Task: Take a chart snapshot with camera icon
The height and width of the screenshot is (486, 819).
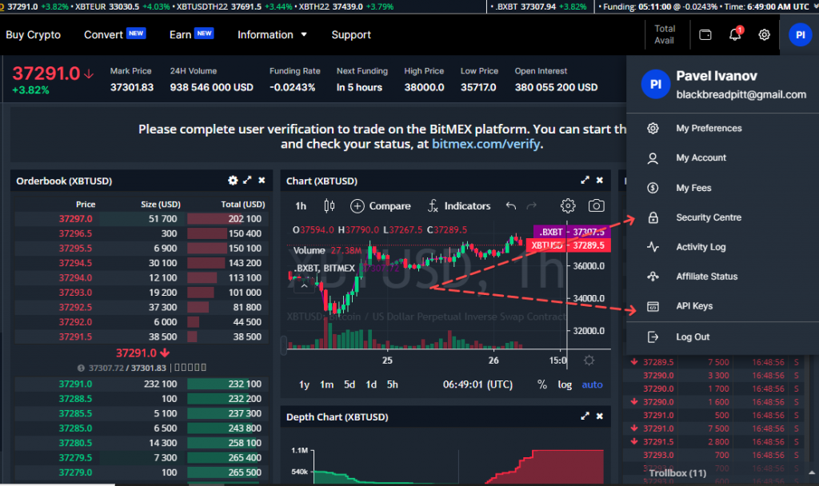Action: click(596, 205)
